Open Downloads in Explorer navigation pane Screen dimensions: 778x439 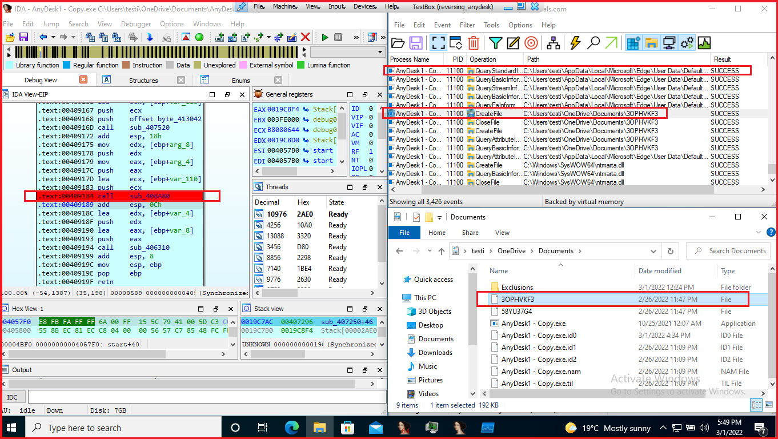(x=435, y=353)
